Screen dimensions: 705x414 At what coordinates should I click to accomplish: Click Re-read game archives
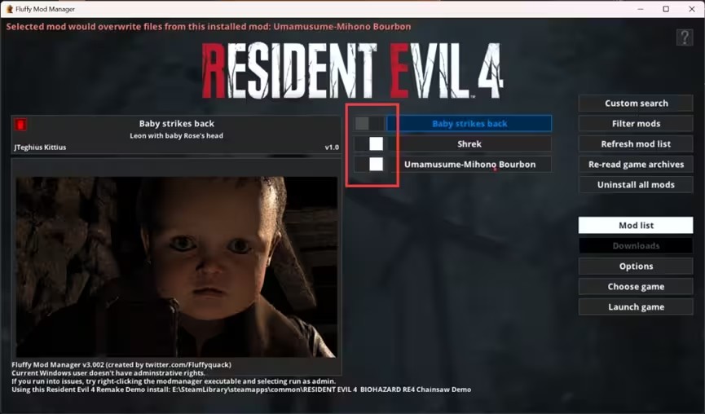tap(636, 165)
